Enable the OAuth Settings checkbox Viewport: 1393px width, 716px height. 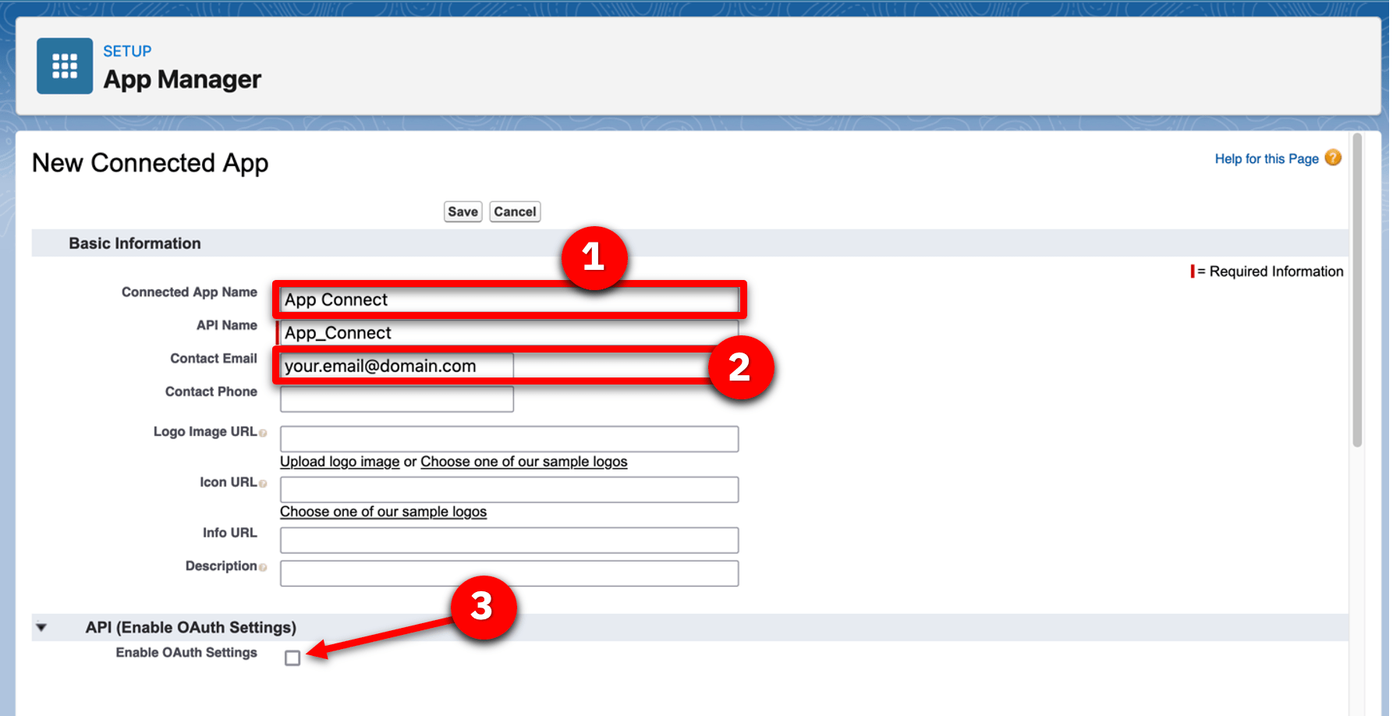point(292,658)
